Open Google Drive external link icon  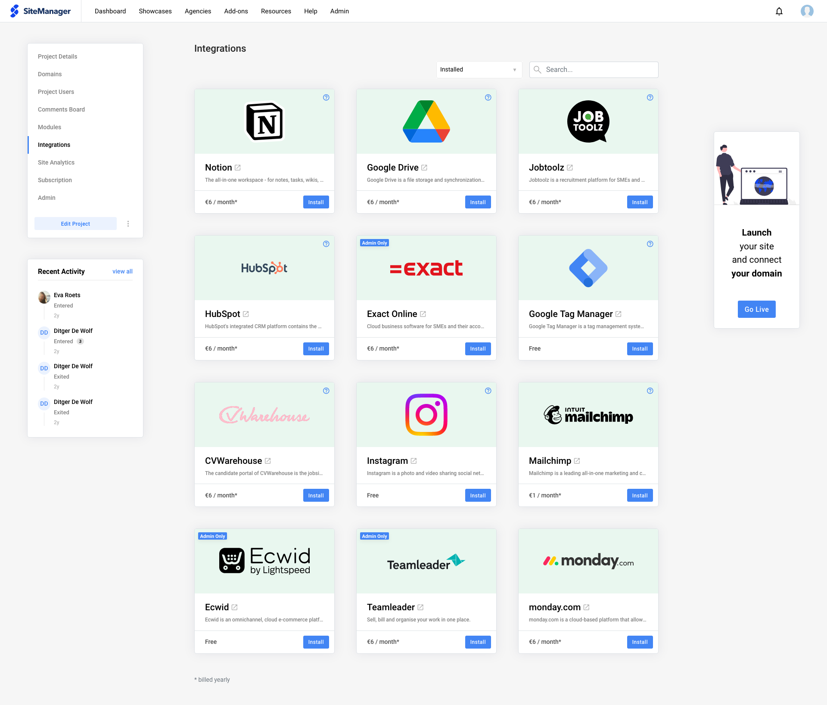424,168
